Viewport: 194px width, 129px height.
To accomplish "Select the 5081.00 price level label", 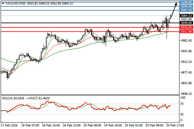I will (x=187, y=10).
